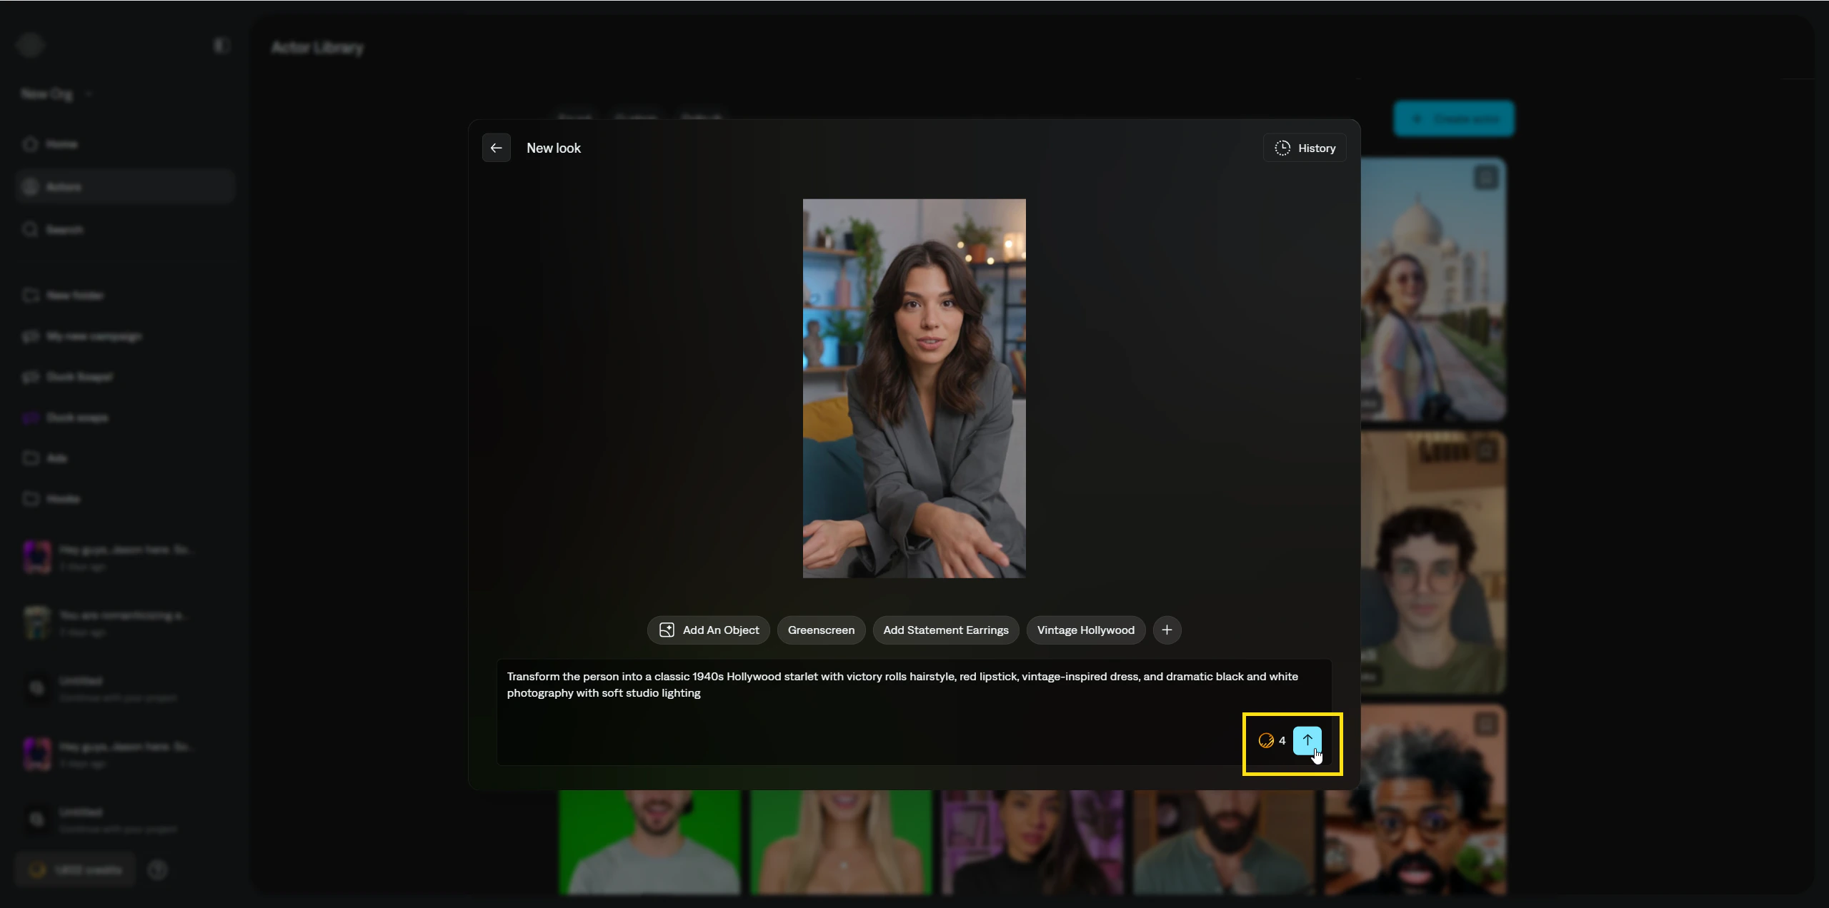Select the Add An Object suggestion
The width and height of the screenshot is (1829, 908).
point(708,630)
